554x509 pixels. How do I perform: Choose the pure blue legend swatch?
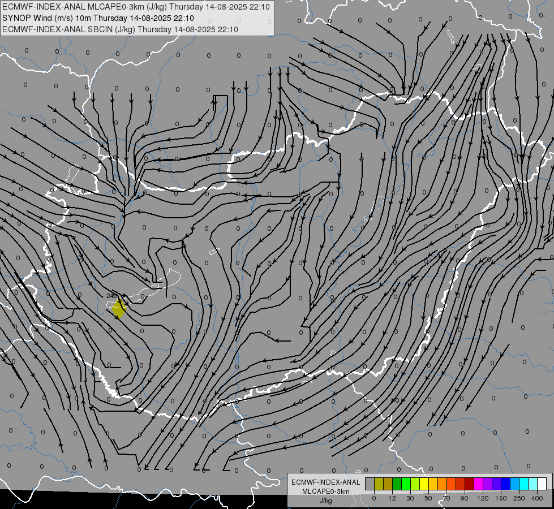tap(505, 484)
